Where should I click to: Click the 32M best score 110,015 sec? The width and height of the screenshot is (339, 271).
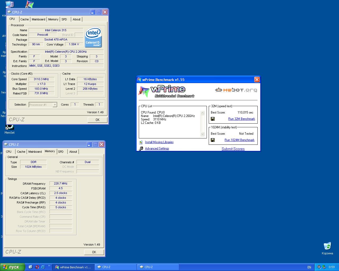[x=245, y=112]
